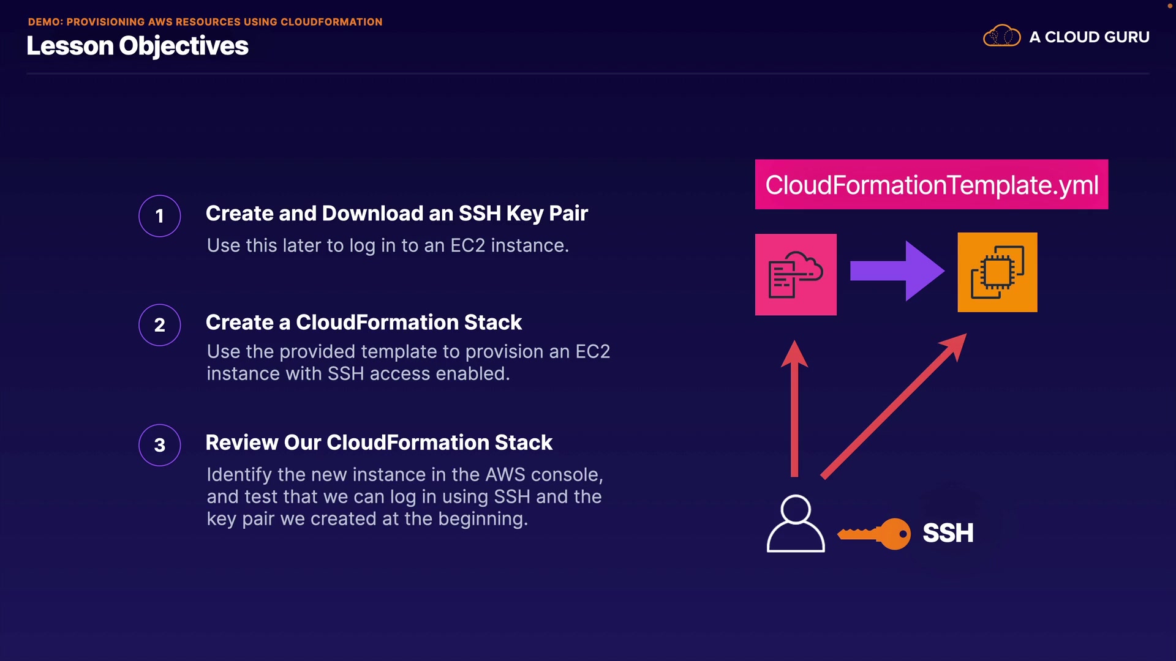Image resolution: width=1176 pixels, height=661 pixels.
Task: Click Review Our CloudFormation Stack heading
Action: point(379,443)
